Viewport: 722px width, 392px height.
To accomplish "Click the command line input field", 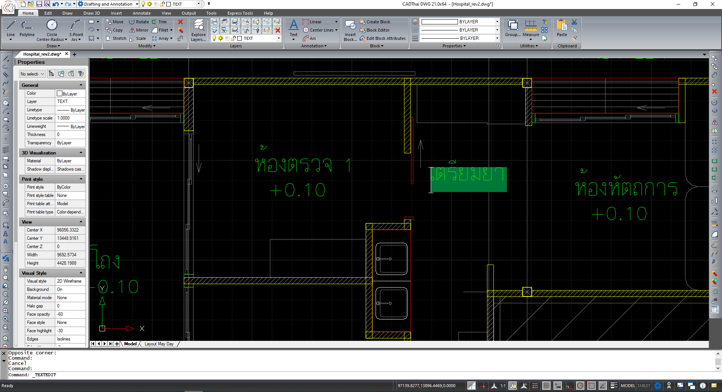I will pyautogui.click(x=361, y=375).
